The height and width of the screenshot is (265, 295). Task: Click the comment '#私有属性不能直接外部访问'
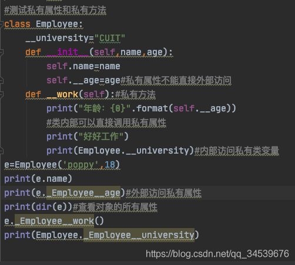tap(176, 80)
